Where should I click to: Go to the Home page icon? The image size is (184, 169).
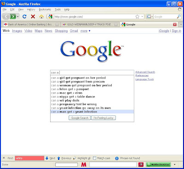pos(41,17)
